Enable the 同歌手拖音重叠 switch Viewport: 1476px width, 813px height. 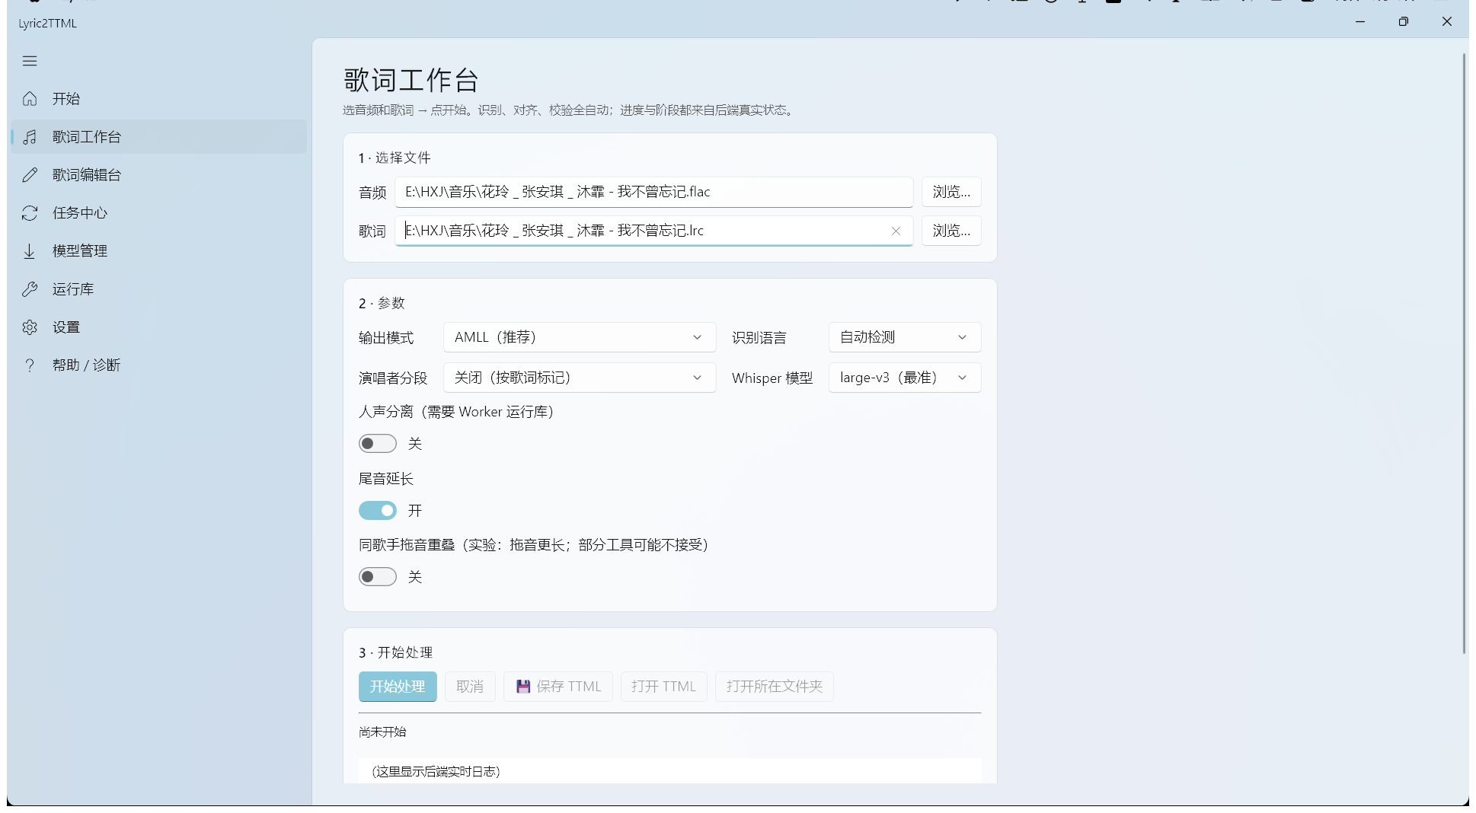(378, 577)
